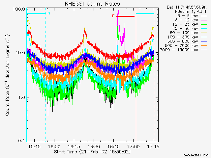Click the red F flare marker label

pos(113,16)
